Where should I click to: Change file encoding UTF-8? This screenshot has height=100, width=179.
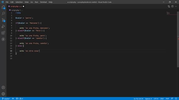[156, 99]
